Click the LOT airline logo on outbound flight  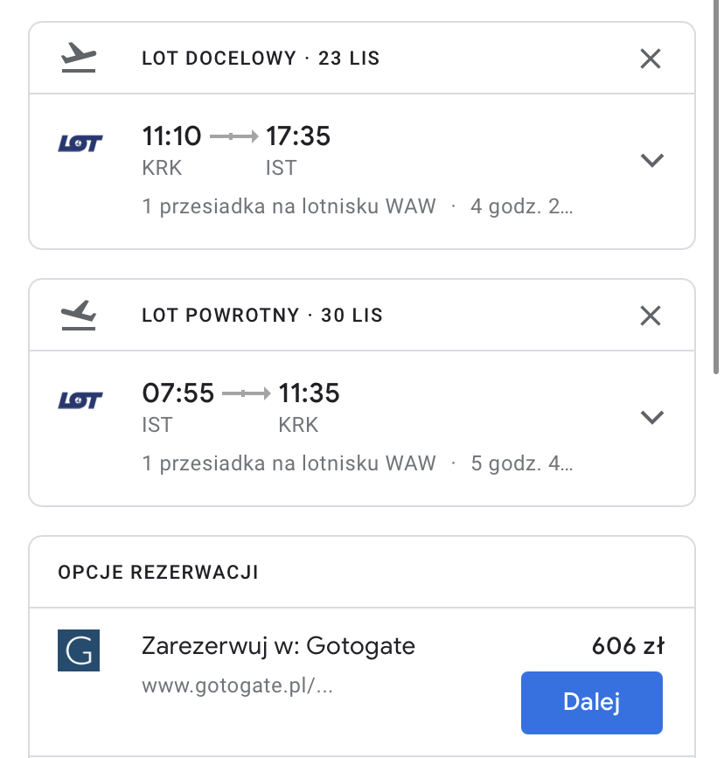coord(80,143)
